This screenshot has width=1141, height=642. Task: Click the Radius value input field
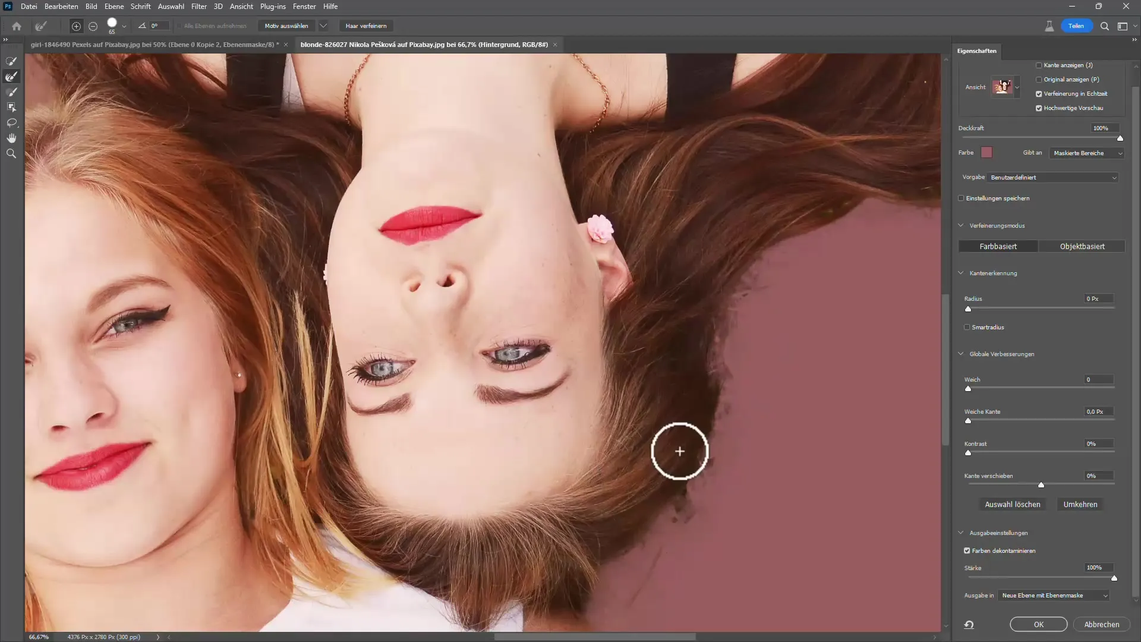pyautogui.click(x=1099, y=299)
